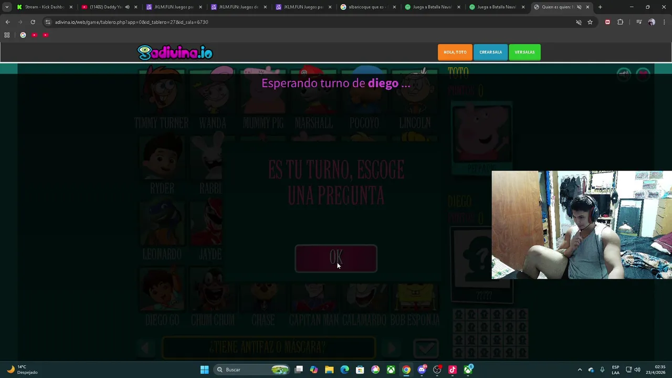Screen dimensions: 672x378
Task: Launch Copilot from the taskbar
Action: pos(314,370)
